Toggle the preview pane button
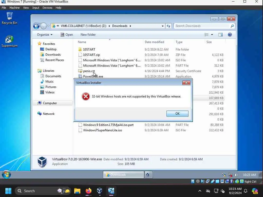This screenshot has height=197, width=263. (221, 35)
